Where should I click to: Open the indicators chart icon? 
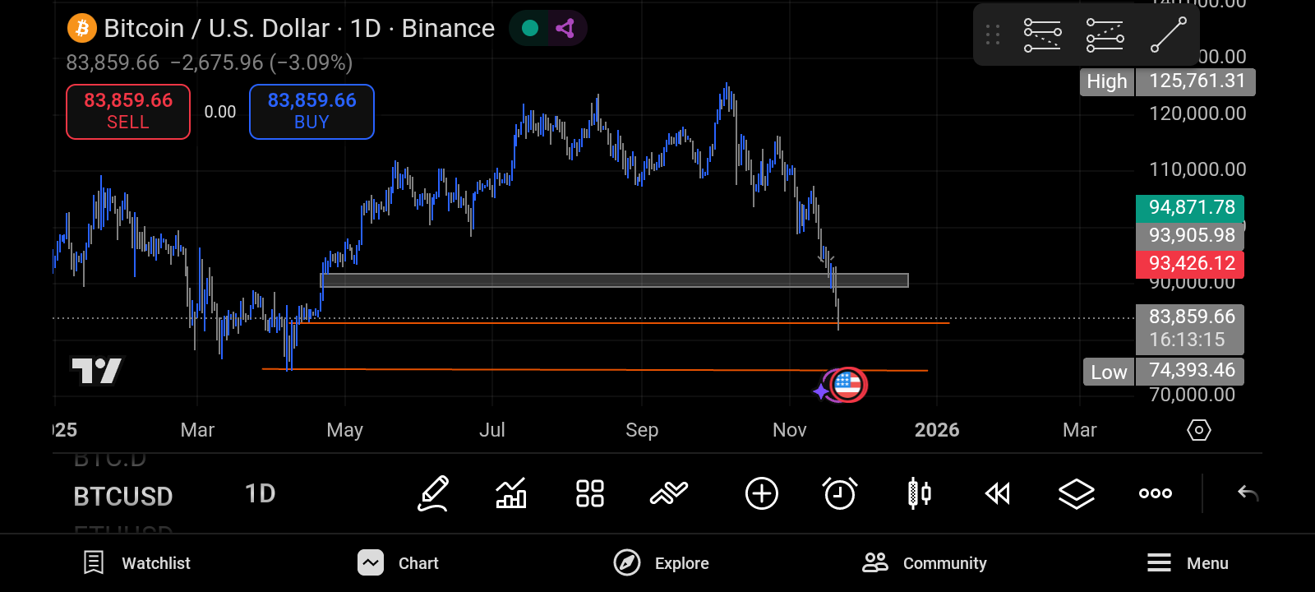(511, 493)
